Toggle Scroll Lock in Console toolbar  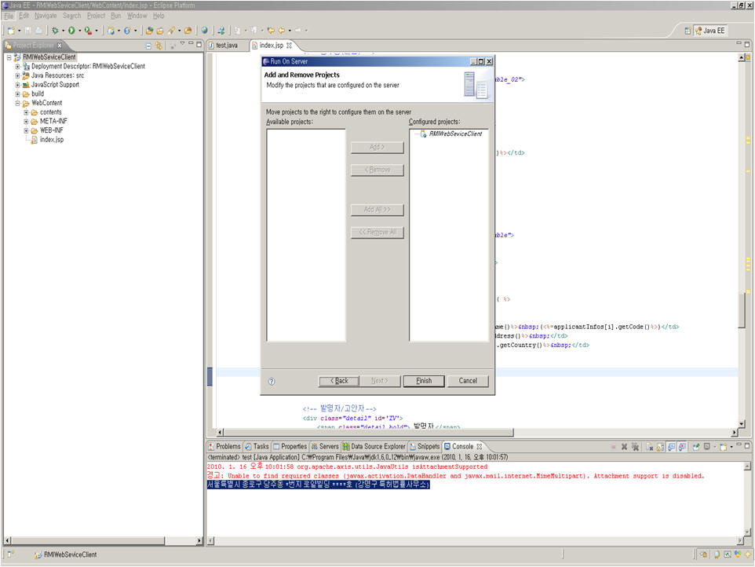[x=662, y=446]
